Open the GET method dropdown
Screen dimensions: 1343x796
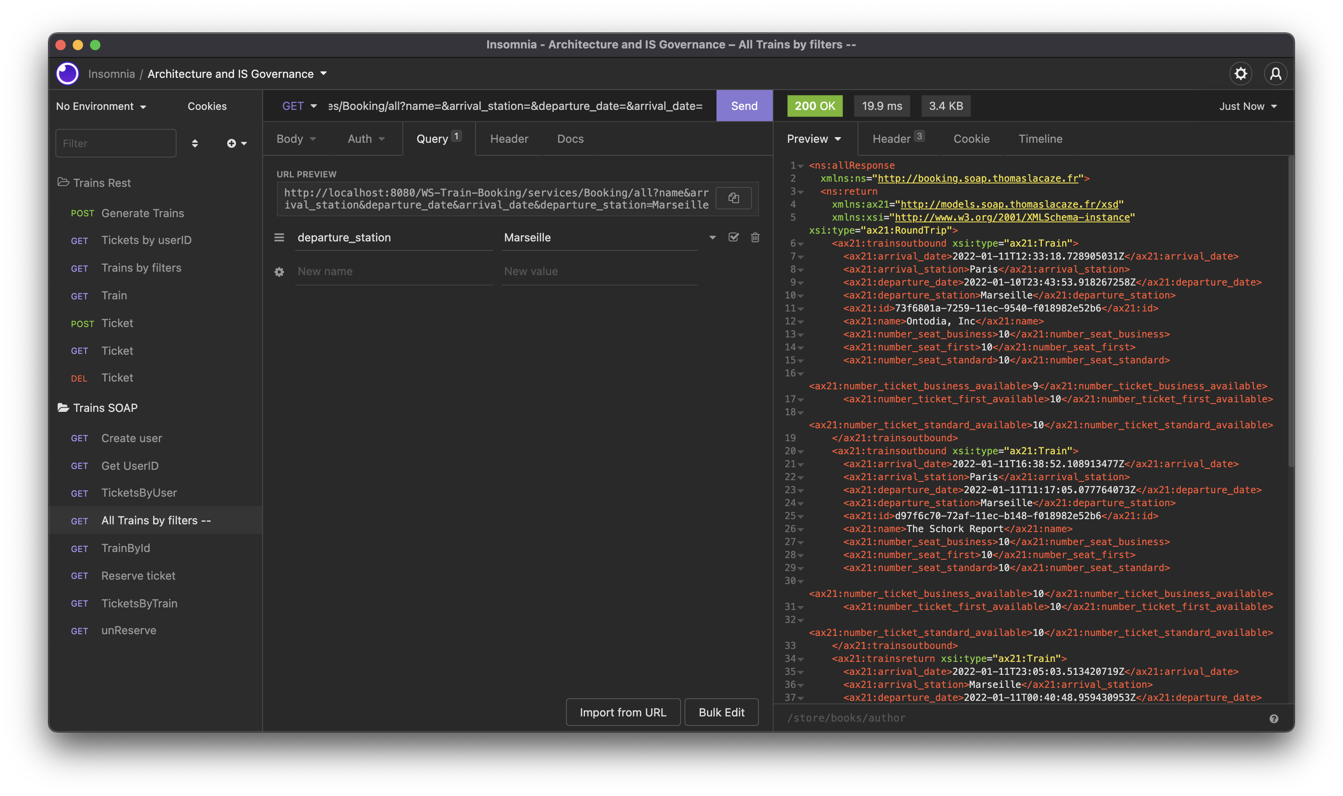[x=299, y=106]
